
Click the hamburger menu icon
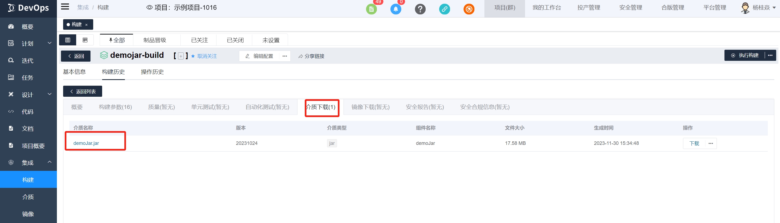click(x=65, y=7)
